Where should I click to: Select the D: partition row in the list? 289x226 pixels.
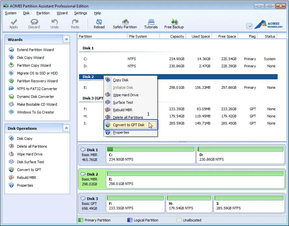click(178, 66)
